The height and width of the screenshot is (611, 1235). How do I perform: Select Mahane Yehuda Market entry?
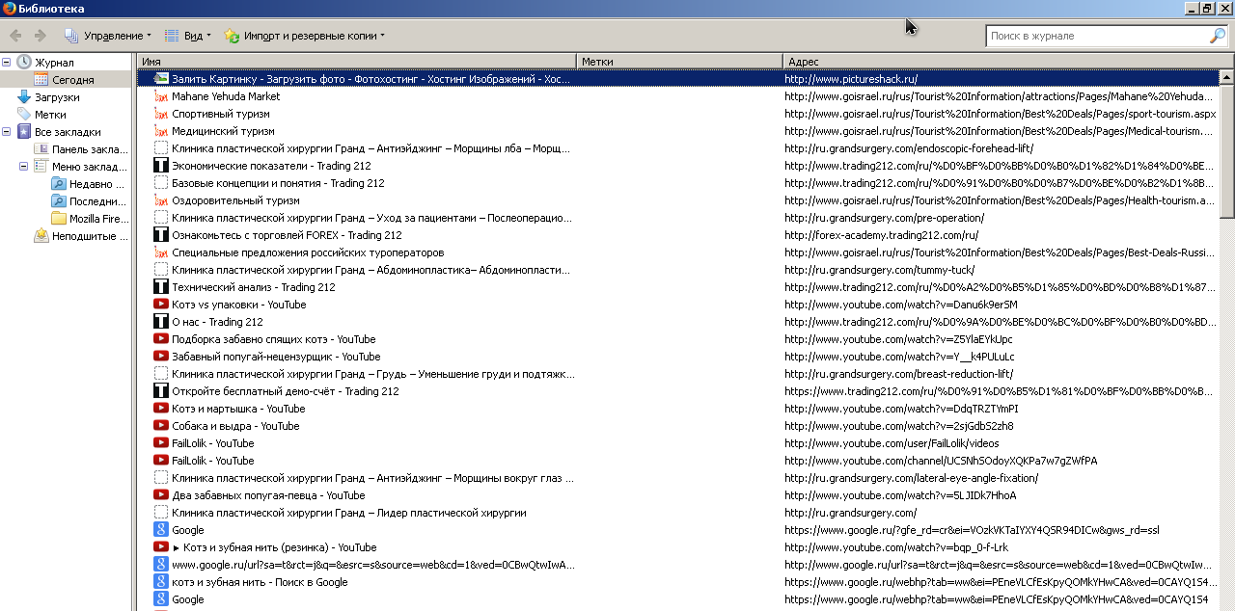click(677, 96)
